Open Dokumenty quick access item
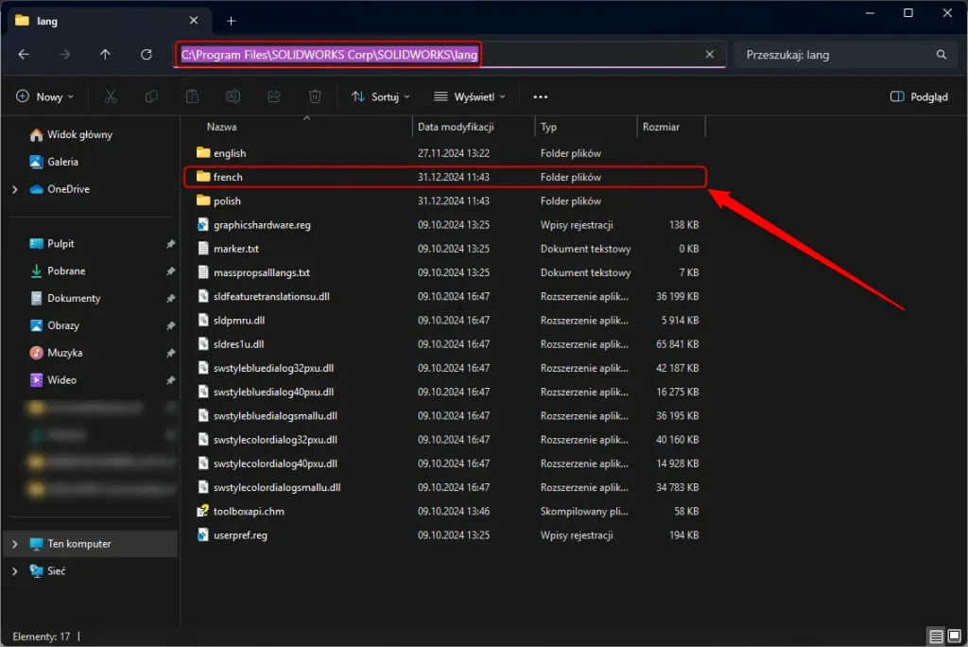 (65, 298)
